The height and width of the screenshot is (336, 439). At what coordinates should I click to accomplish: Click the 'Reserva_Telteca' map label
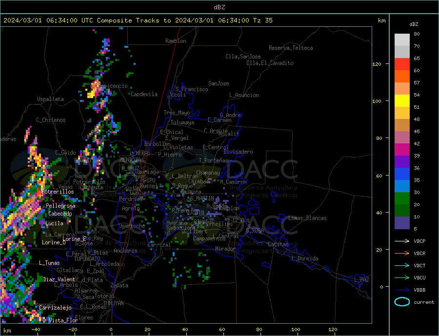pyautogui.click(x=291, y=48)
